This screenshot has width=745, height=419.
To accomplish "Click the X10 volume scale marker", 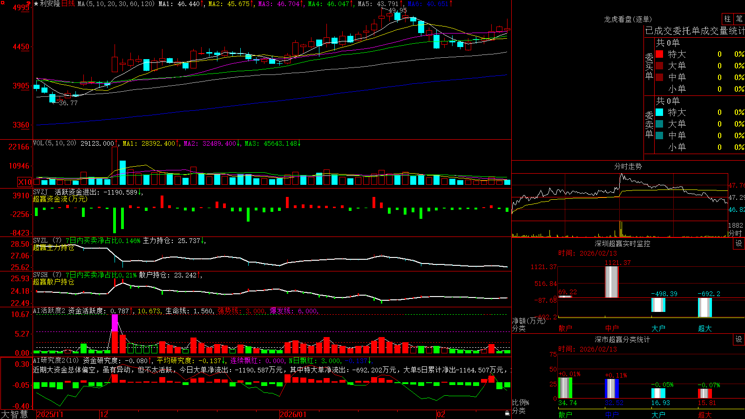I will click(x=25, y=182).
